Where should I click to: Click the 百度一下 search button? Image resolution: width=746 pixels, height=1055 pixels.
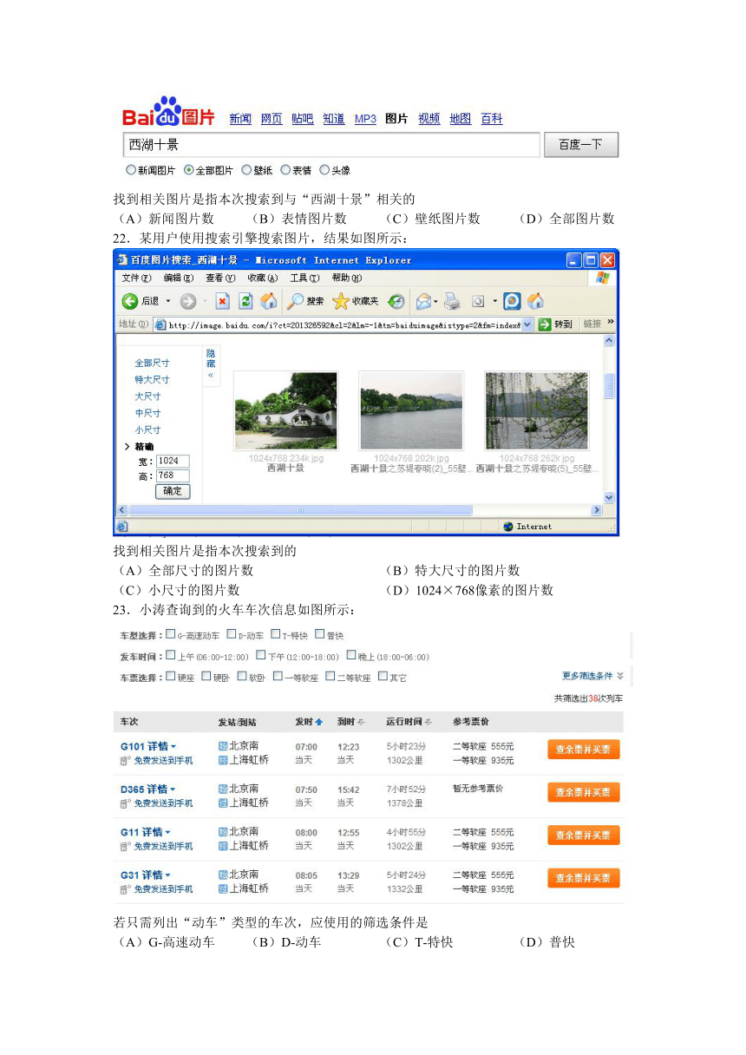pyautogui.click(x=581, y=145)
